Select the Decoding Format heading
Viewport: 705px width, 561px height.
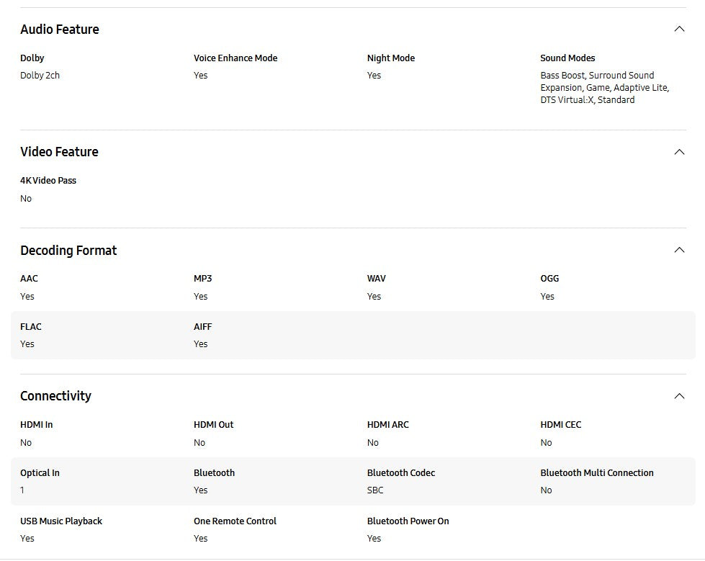(68, 251)
